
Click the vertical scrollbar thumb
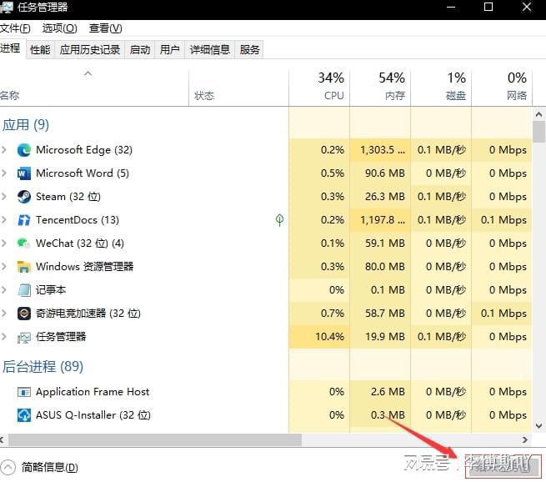click(538, 132)
